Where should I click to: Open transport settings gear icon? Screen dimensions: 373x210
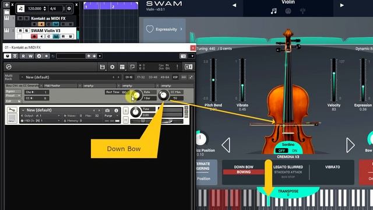point(69,9)
